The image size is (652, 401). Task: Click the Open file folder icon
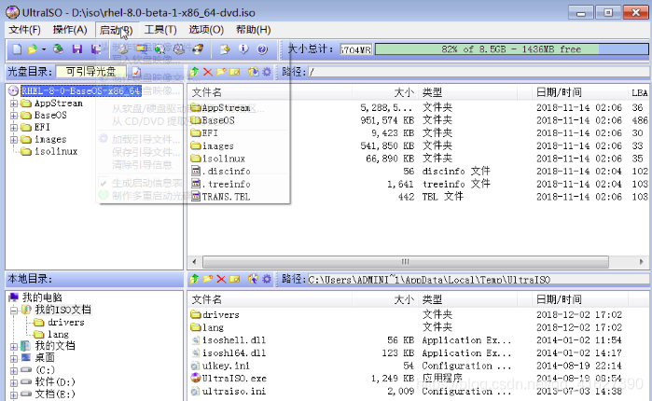pyautogui.click(x=33, y=49)
